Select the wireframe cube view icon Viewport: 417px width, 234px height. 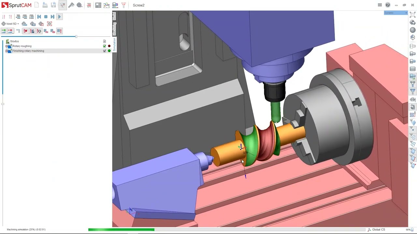[413, 37]
